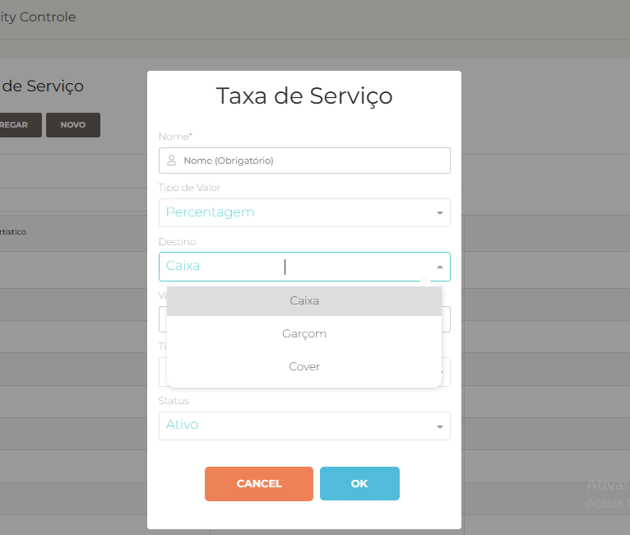
Task: Click the Destino field label
Action: click(177, 242)
